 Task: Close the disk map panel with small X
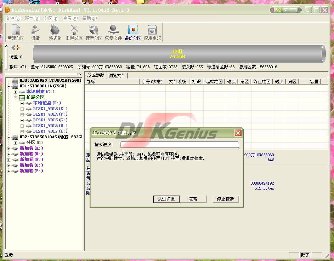point(6,46)
